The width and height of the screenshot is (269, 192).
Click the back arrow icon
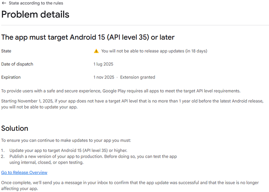4,3
